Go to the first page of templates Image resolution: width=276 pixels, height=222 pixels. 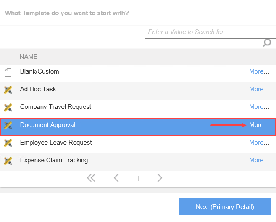click(91, 178)
